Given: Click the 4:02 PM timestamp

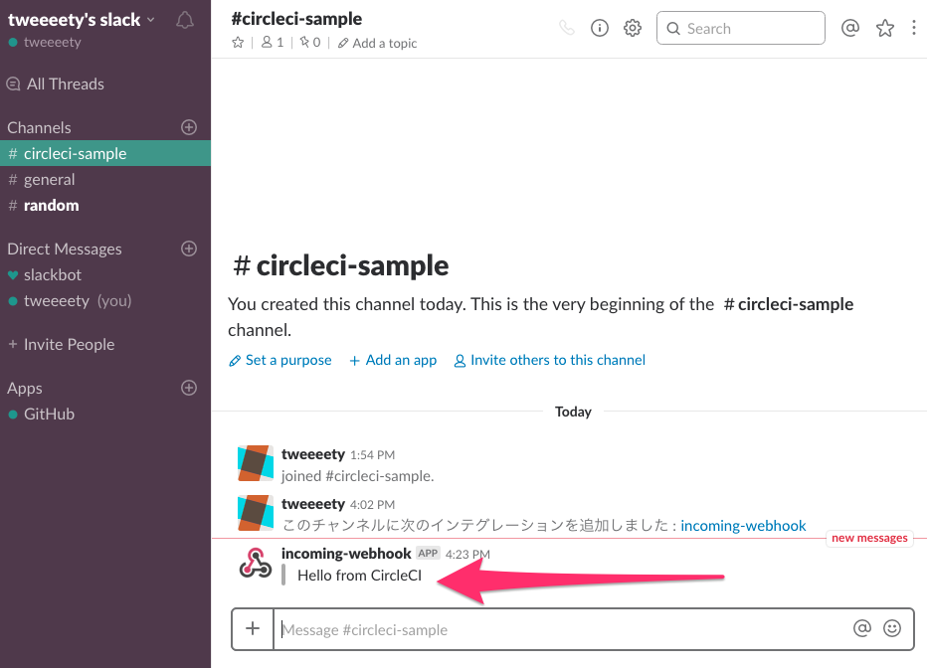Looking at the screenshot, I should 372,505.
